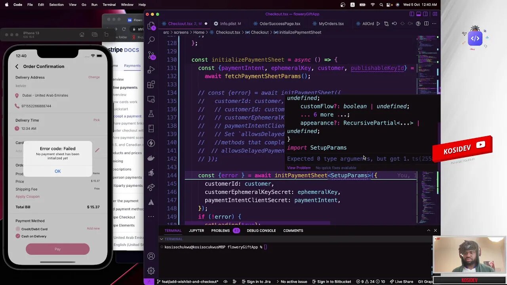Open the Run and Debug view
Viewport: 507px width, 285px height.
[151, 70]
